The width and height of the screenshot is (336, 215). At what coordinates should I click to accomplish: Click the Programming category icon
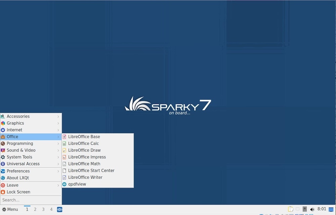coord(3,144)
